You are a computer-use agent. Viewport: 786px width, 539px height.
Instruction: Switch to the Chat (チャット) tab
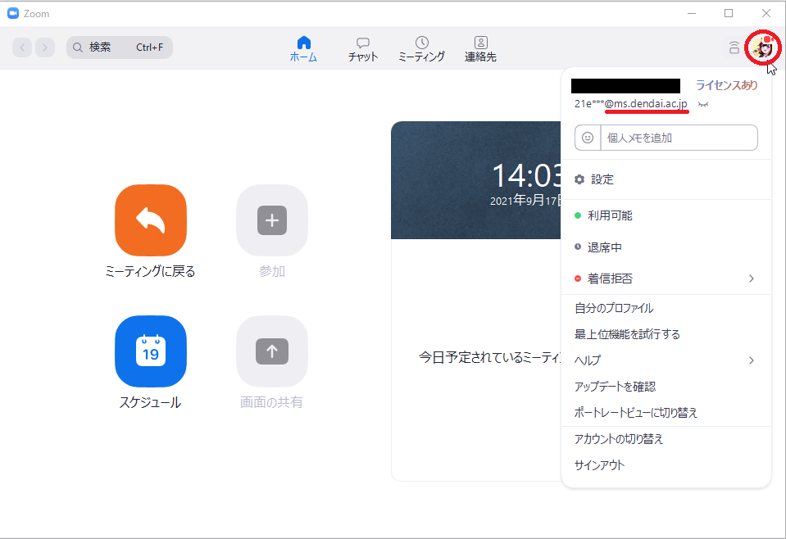pyautogui.click(x=363, y=48)
